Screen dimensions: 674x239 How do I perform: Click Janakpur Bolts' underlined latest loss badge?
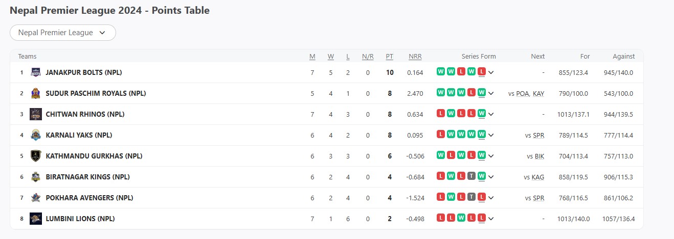pyautogui.click(x=482, y=72)
